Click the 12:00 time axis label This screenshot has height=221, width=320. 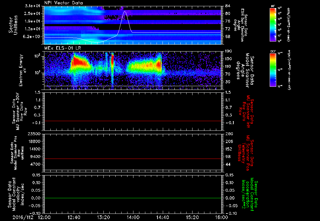(x=44, y=218)
